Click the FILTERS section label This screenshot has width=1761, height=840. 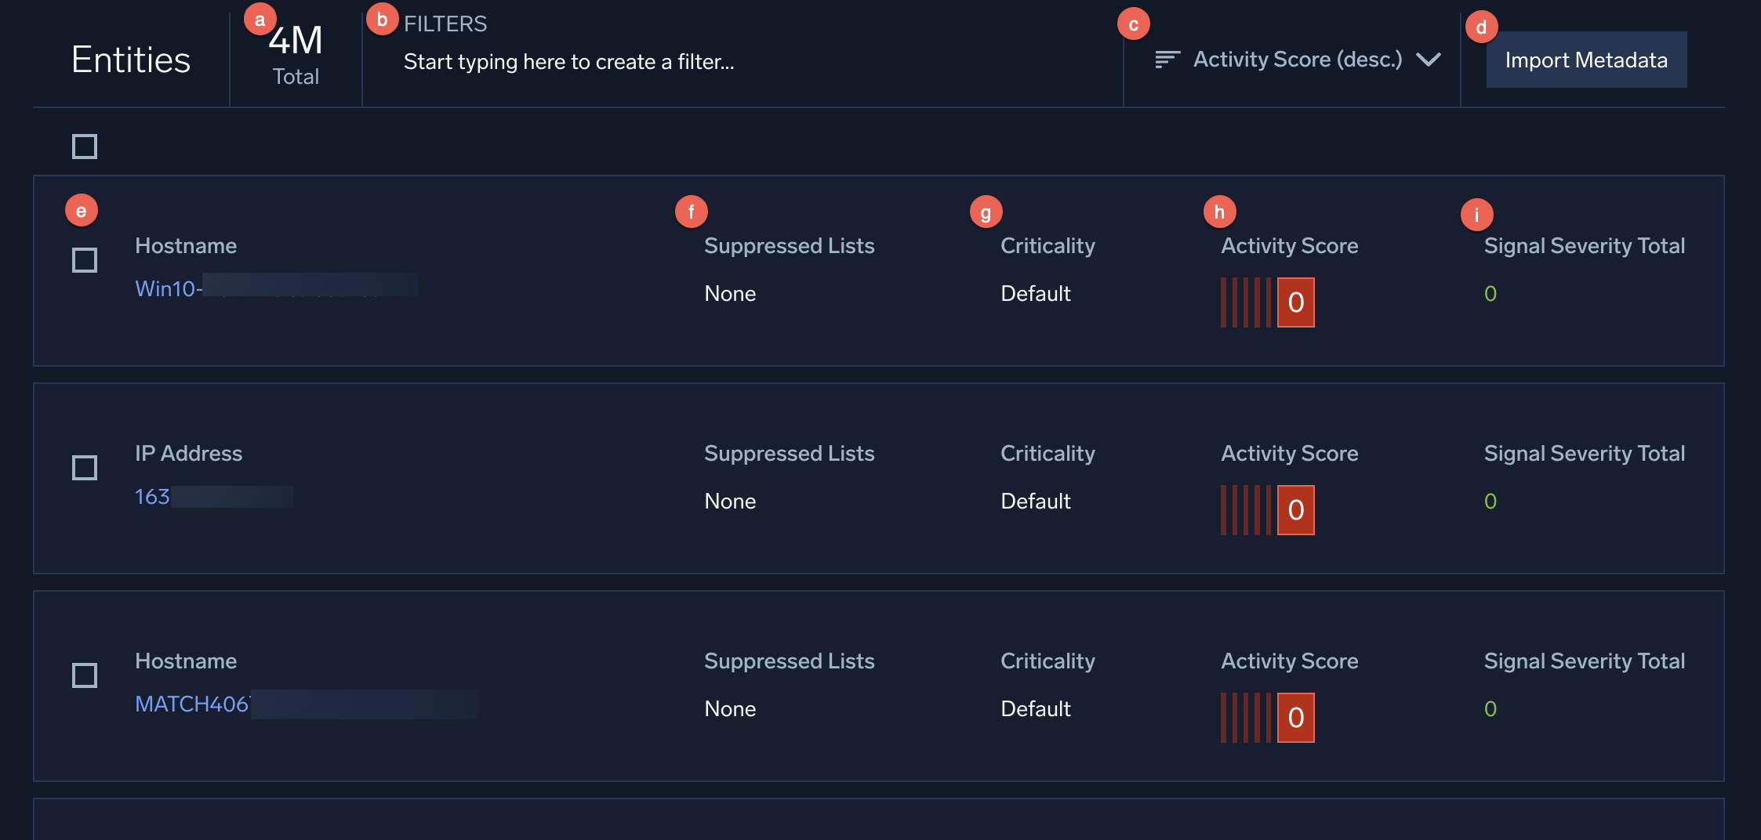[x=445, y=24]
